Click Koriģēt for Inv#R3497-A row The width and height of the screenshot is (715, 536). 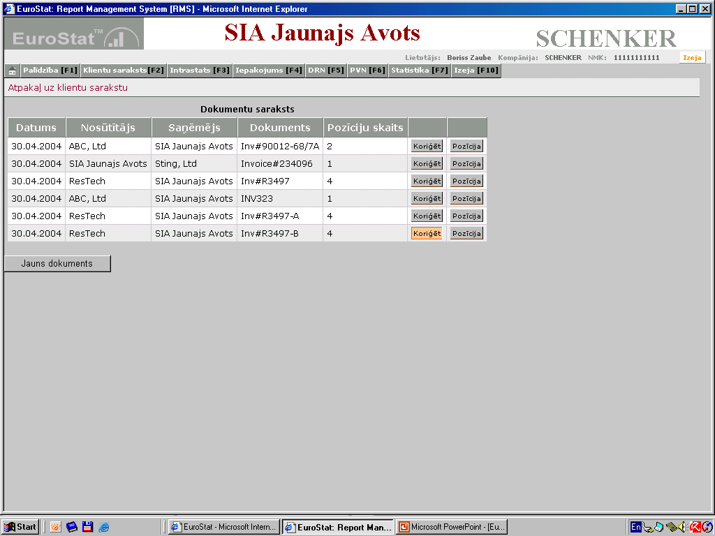[427, 216]
